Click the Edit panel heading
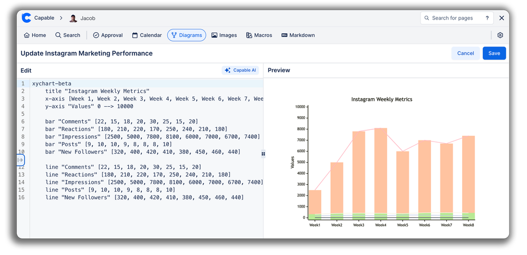 pyautogui.click(x=26, y=70)
